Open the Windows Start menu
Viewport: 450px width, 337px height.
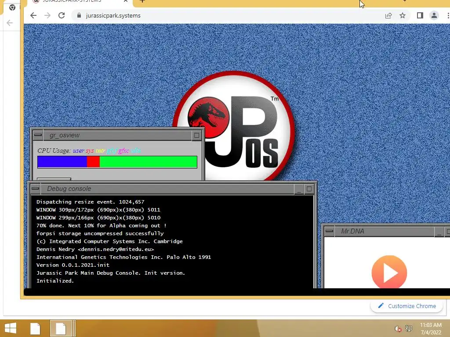(11, 328)
